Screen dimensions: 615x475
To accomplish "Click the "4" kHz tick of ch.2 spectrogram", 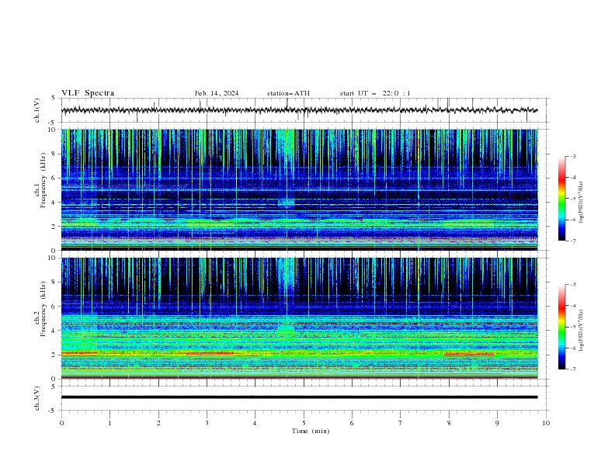I will 54,331.
